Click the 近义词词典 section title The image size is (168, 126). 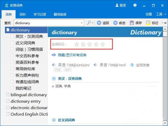pyautogui.click(x=66, y=120)
